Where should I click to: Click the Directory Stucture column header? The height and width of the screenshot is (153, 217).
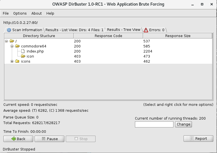click(x=39, y=36)
